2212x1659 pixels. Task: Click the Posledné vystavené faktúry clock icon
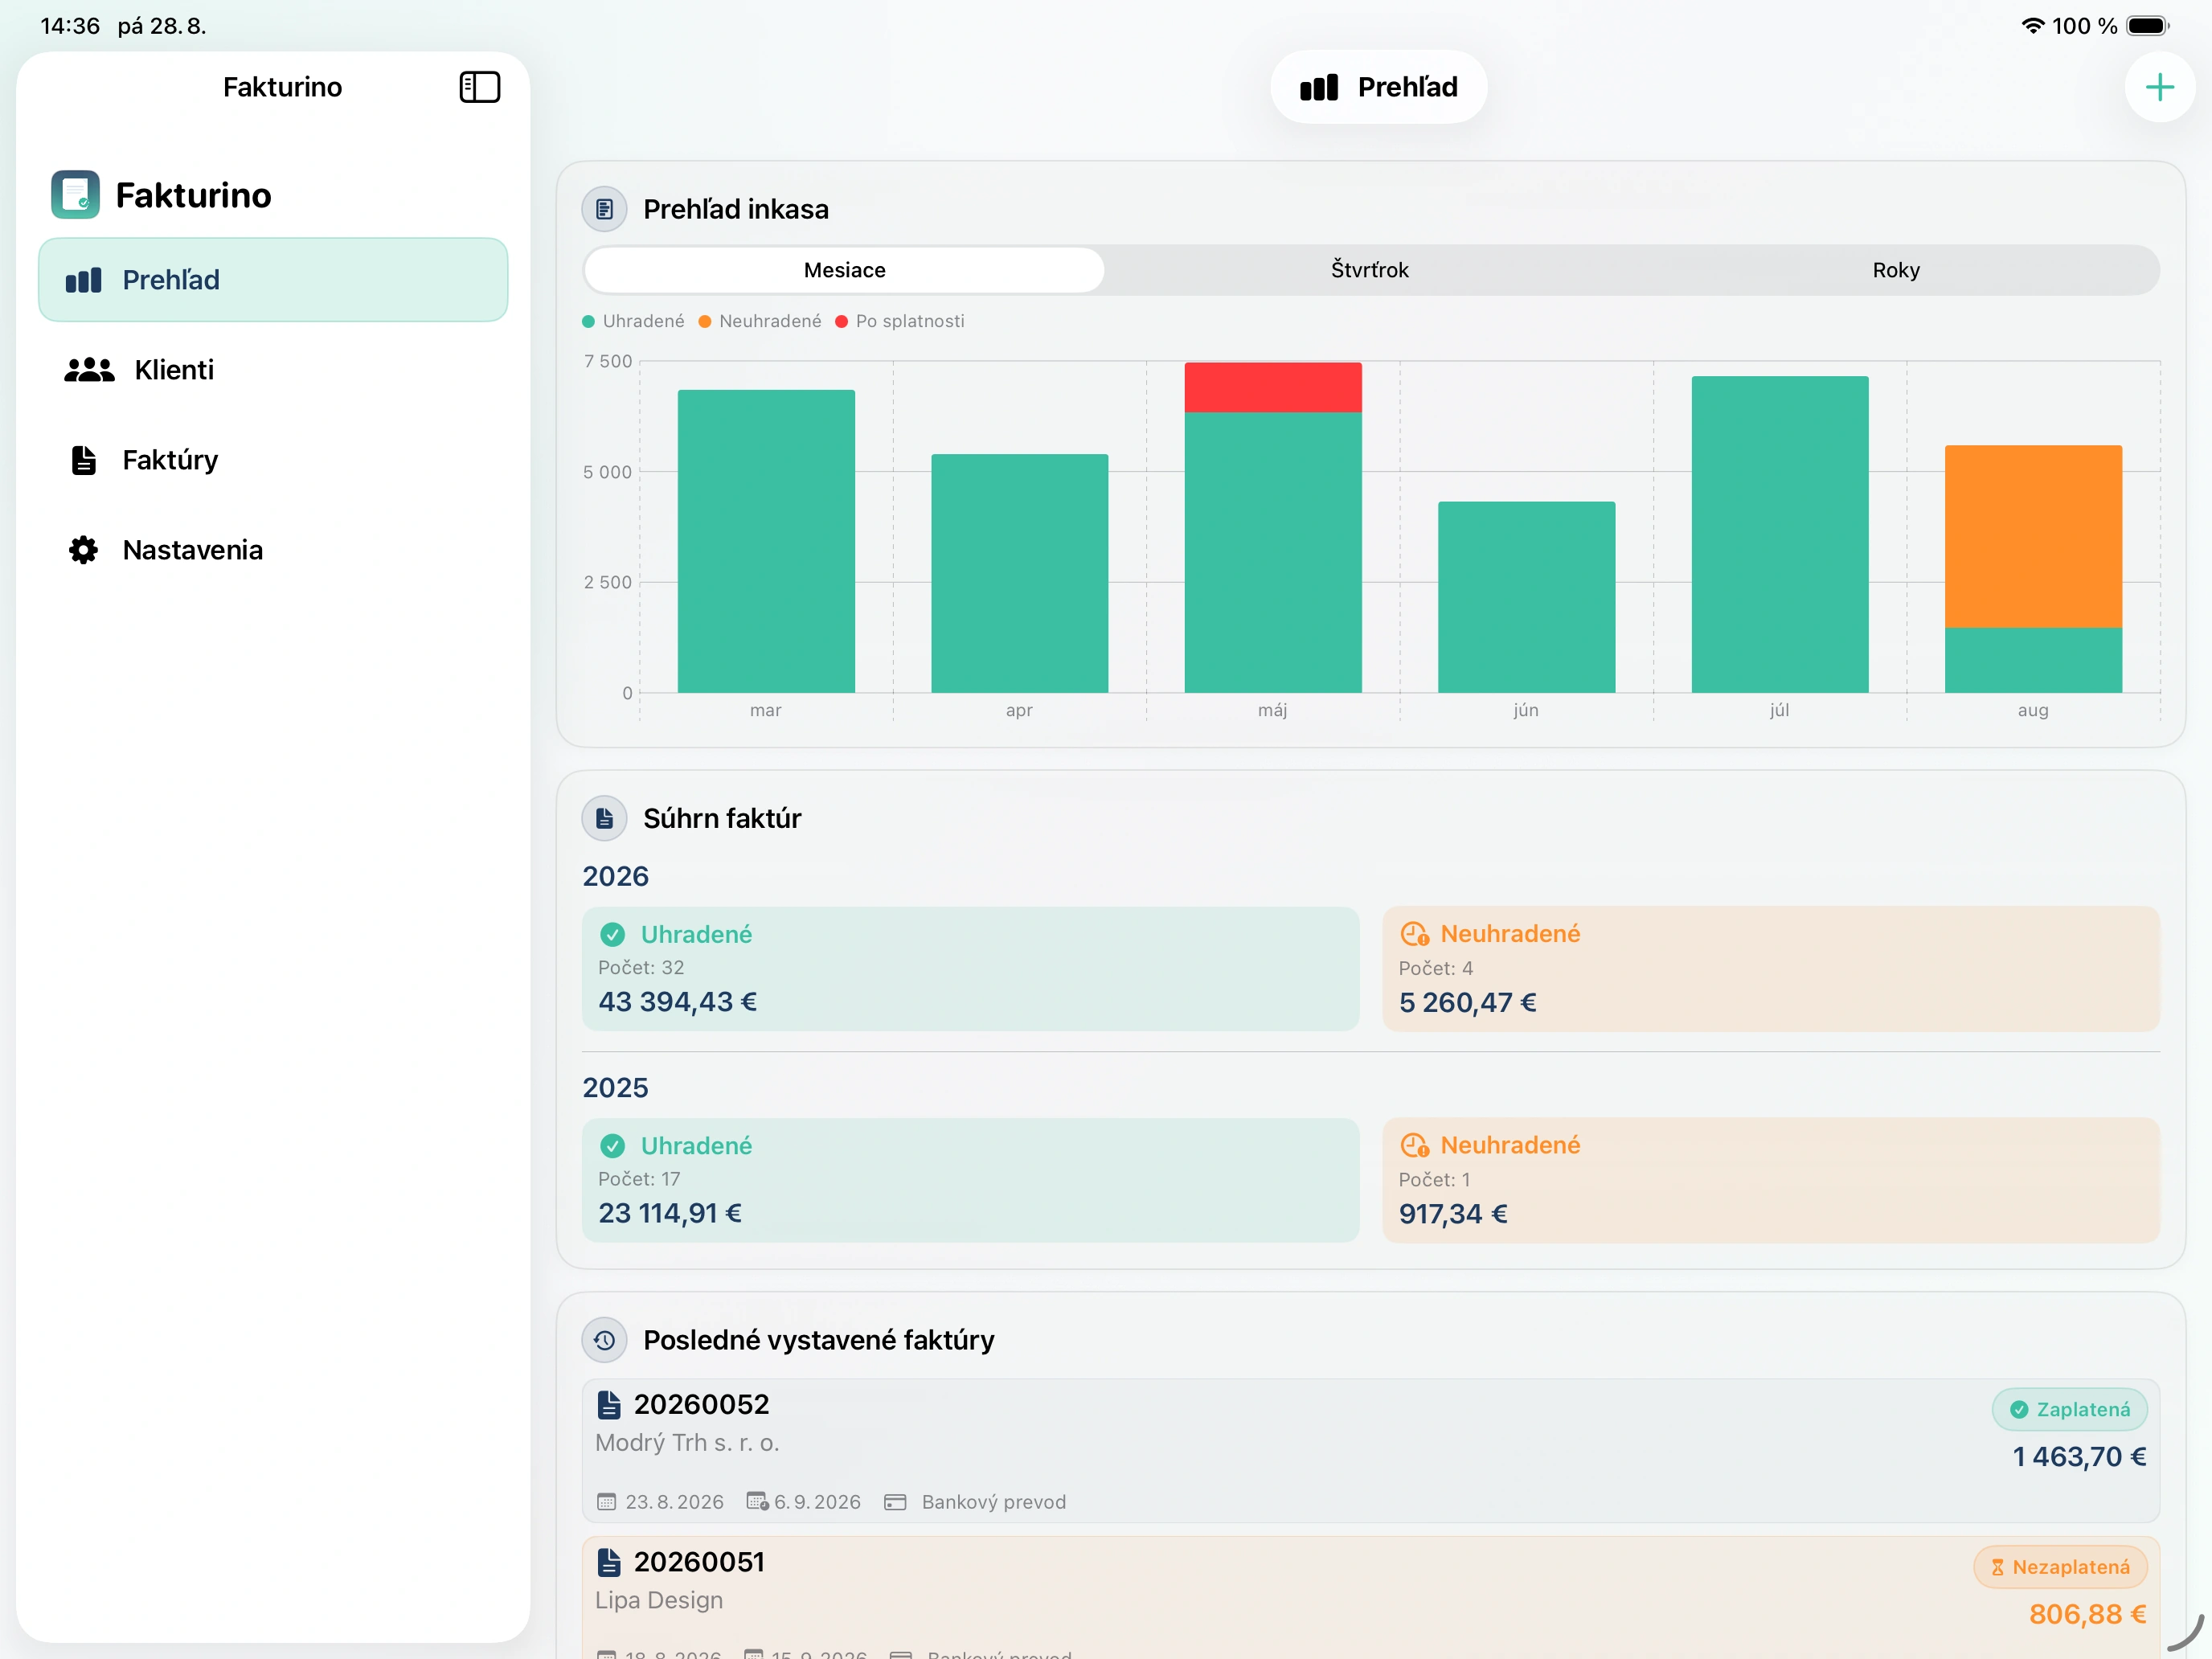pos(604,1340)
